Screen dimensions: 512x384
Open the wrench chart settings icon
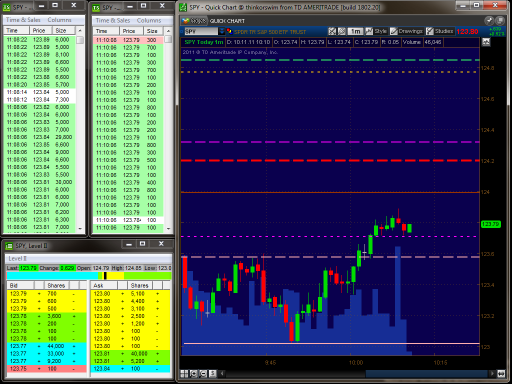click(341, 31)
